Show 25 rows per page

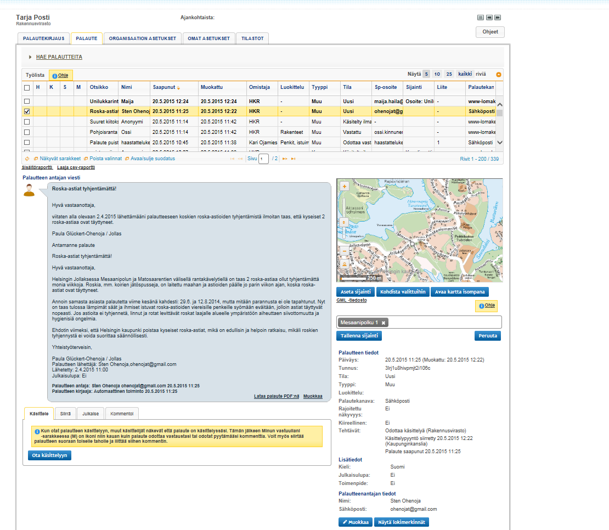coord(449,74)
